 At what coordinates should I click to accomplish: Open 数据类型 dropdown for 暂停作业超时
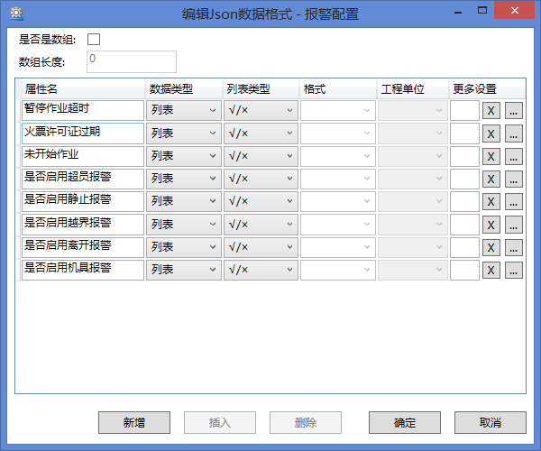click(184, 110)
